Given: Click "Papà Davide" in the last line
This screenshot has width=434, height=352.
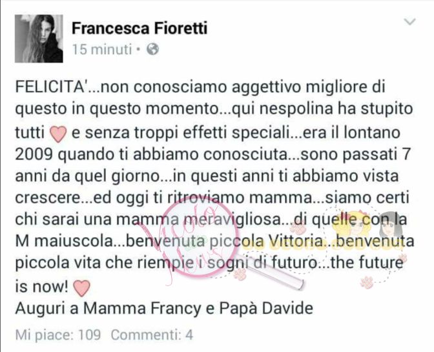Looking at the screenshot, I should tap(266, 307).
